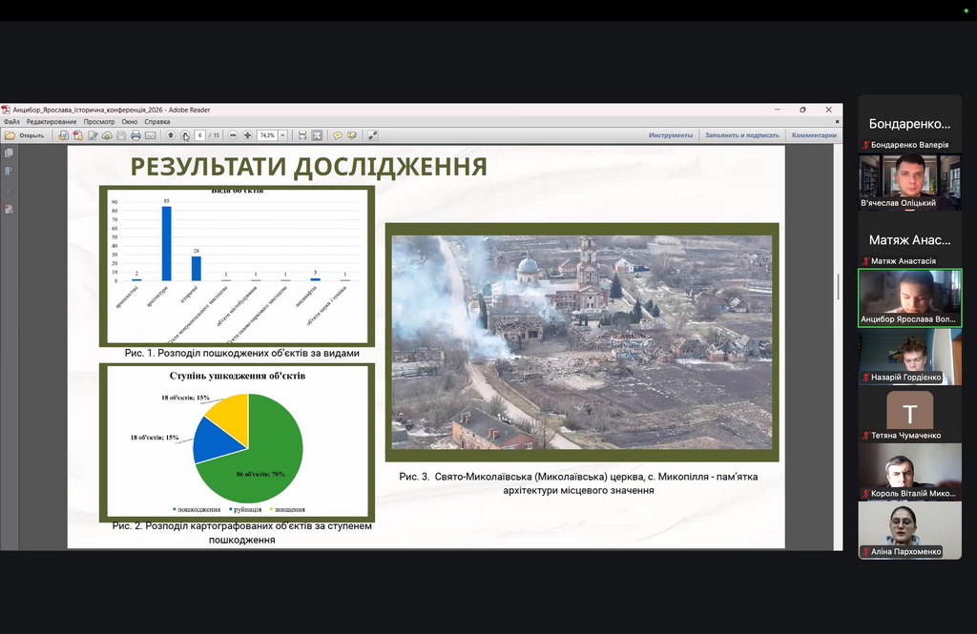
Task: Expand the Комментарии pane
Action: [x=814, y=135]
